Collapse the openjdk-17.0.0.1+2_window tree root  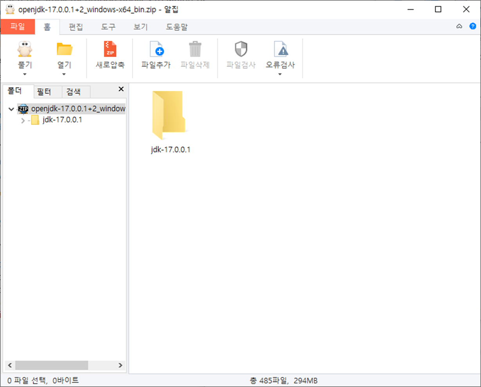[11, 109]
